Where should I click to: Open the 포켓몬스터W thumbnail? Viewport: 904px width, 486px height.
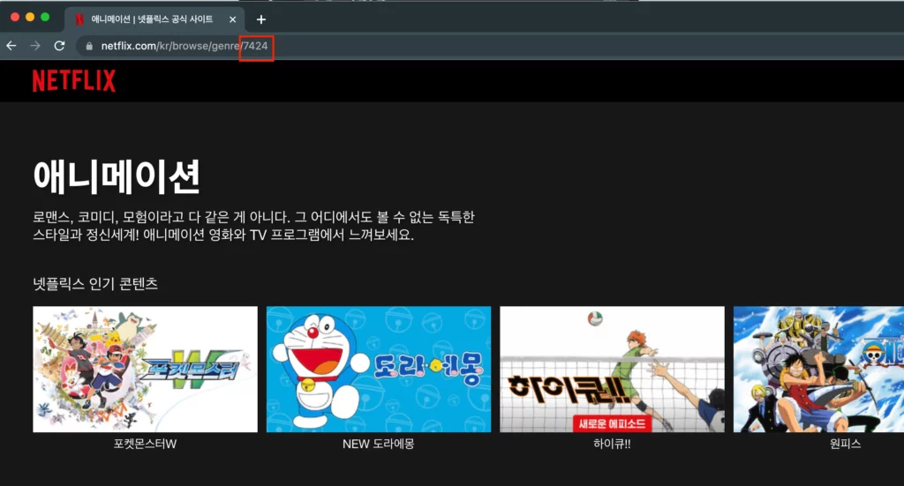tap(146, 369)
